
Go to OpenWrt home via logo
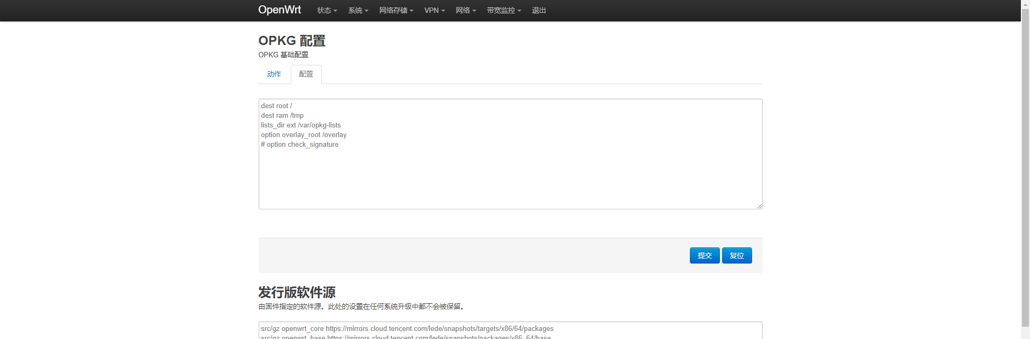[x=279, y=10]
